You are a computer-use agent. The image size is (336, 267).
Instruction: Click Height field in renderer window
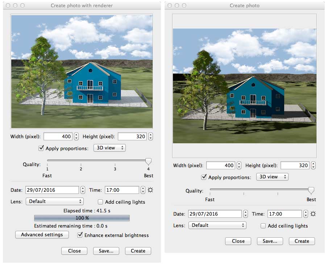pos(132,136)
